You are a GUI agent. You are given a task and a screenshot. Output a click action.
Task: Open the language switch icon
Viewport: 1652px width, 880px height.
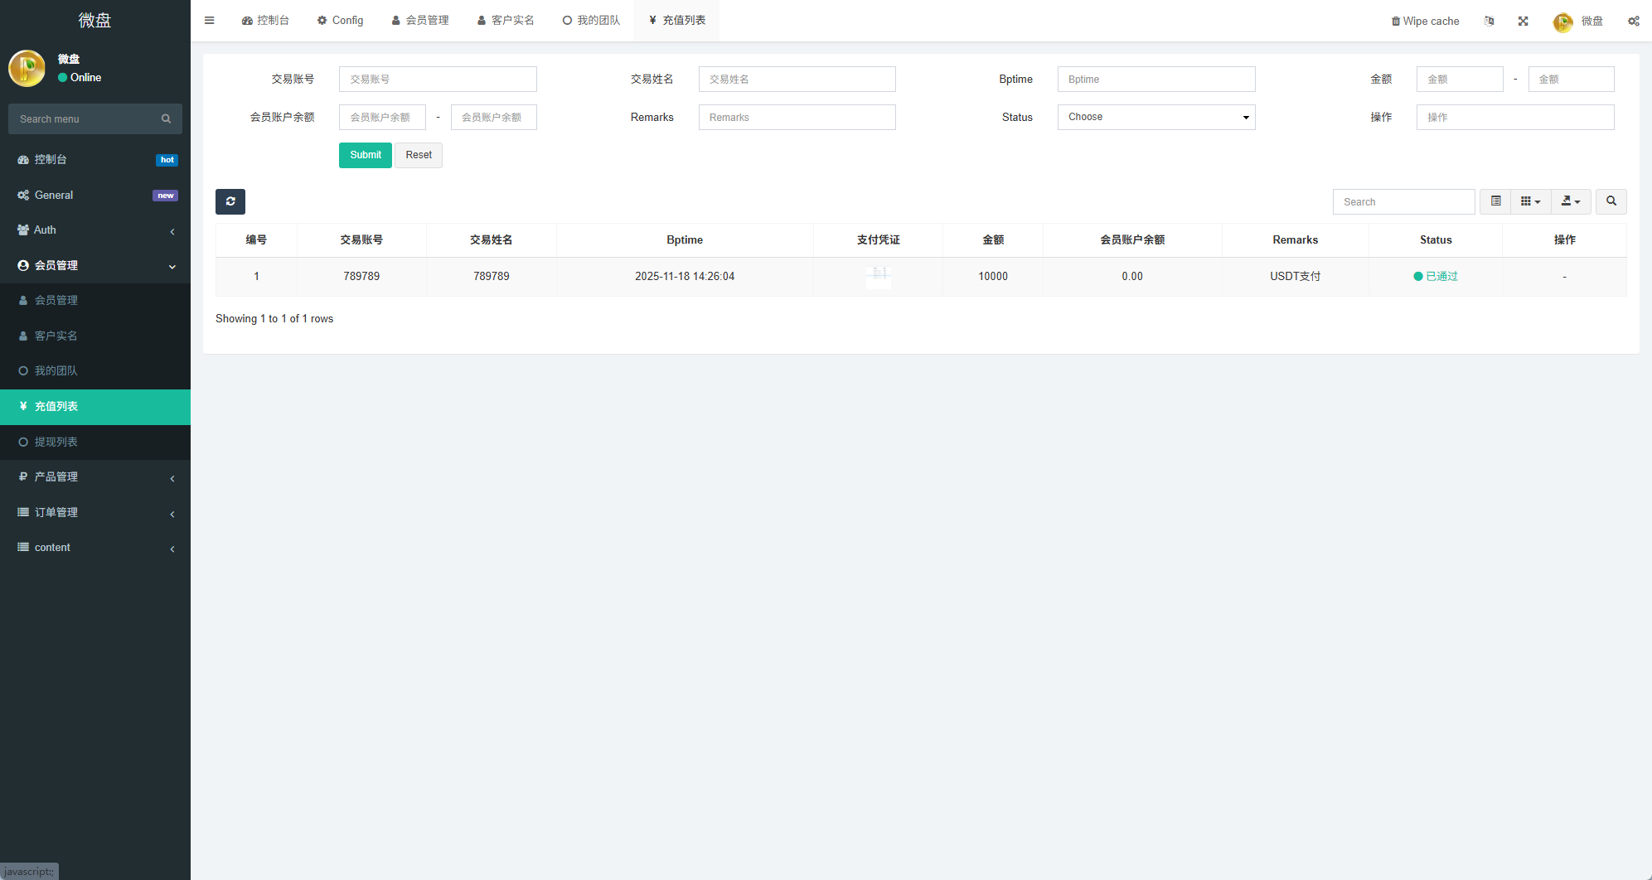click(1489, 22)
